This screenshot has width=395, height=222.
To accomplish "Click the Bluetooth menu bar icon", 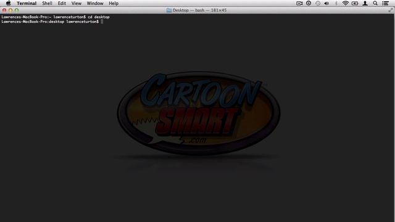I will pyautogui.click(x=336, y=3).
